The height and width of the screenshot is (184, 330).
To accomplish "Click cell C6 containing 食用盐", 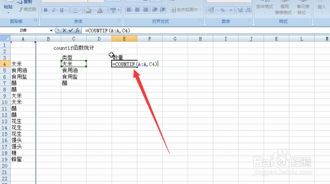I will (x=74, y=77).
